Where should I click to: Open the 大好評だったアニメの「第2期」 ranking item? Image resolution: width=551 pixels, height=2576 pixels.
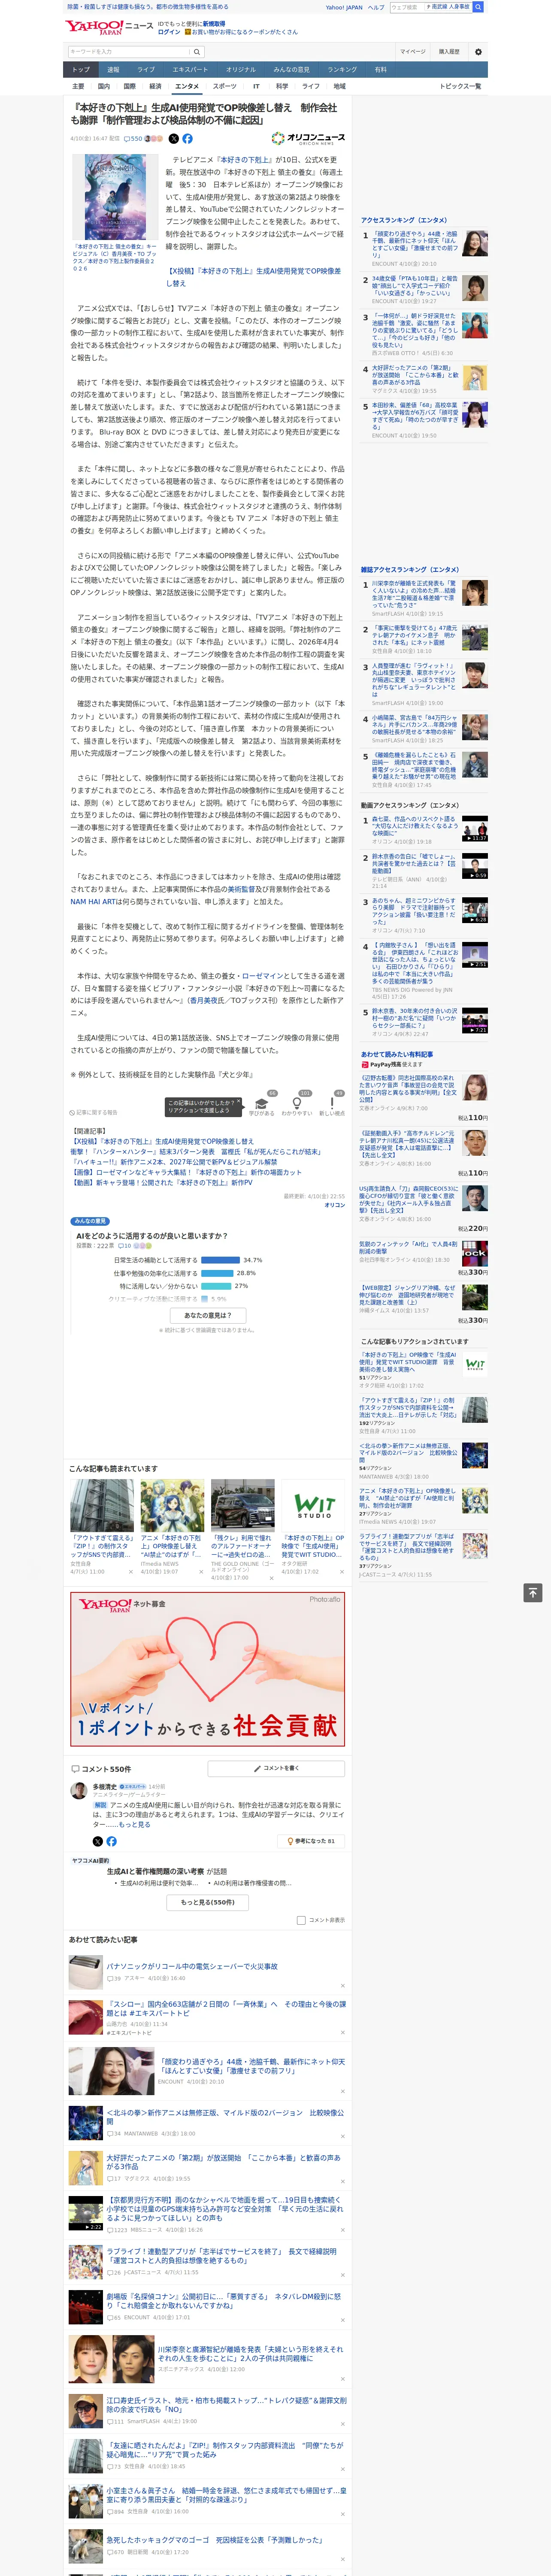(415, 377)
